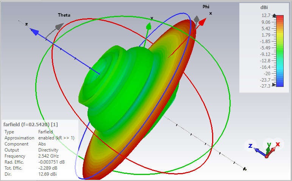Click the '-23.7' scale value
The image size is (292, 181).
point(265,80)
